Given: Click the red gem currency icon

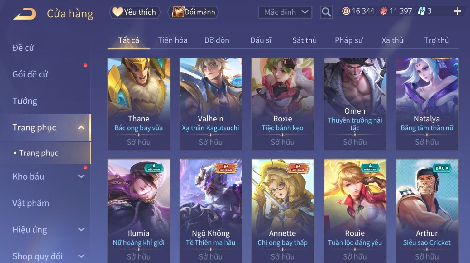Looking at the screenshot, I should coord(384,11).
